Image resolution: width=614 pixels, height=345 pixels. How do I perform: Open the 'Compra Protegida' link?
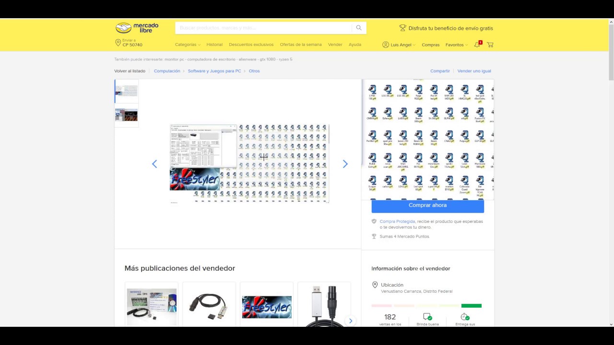point(397,221)
